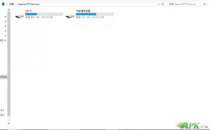Select the SD 卡 label text
Screen dimensions: 210x130
[29, 11]
